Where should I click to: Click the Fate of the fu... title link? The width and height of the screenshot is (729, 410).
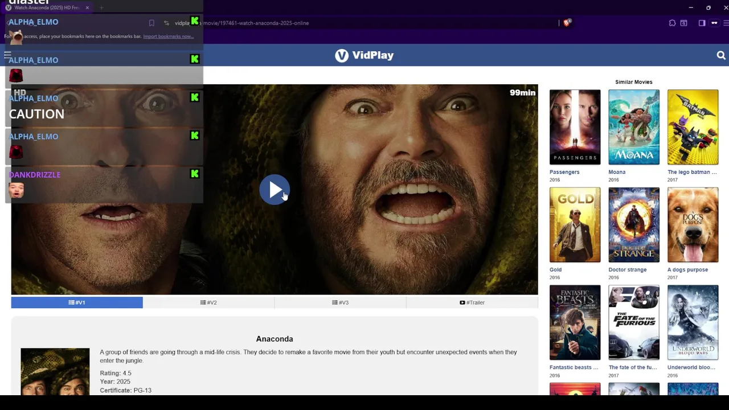click(633, 367)
